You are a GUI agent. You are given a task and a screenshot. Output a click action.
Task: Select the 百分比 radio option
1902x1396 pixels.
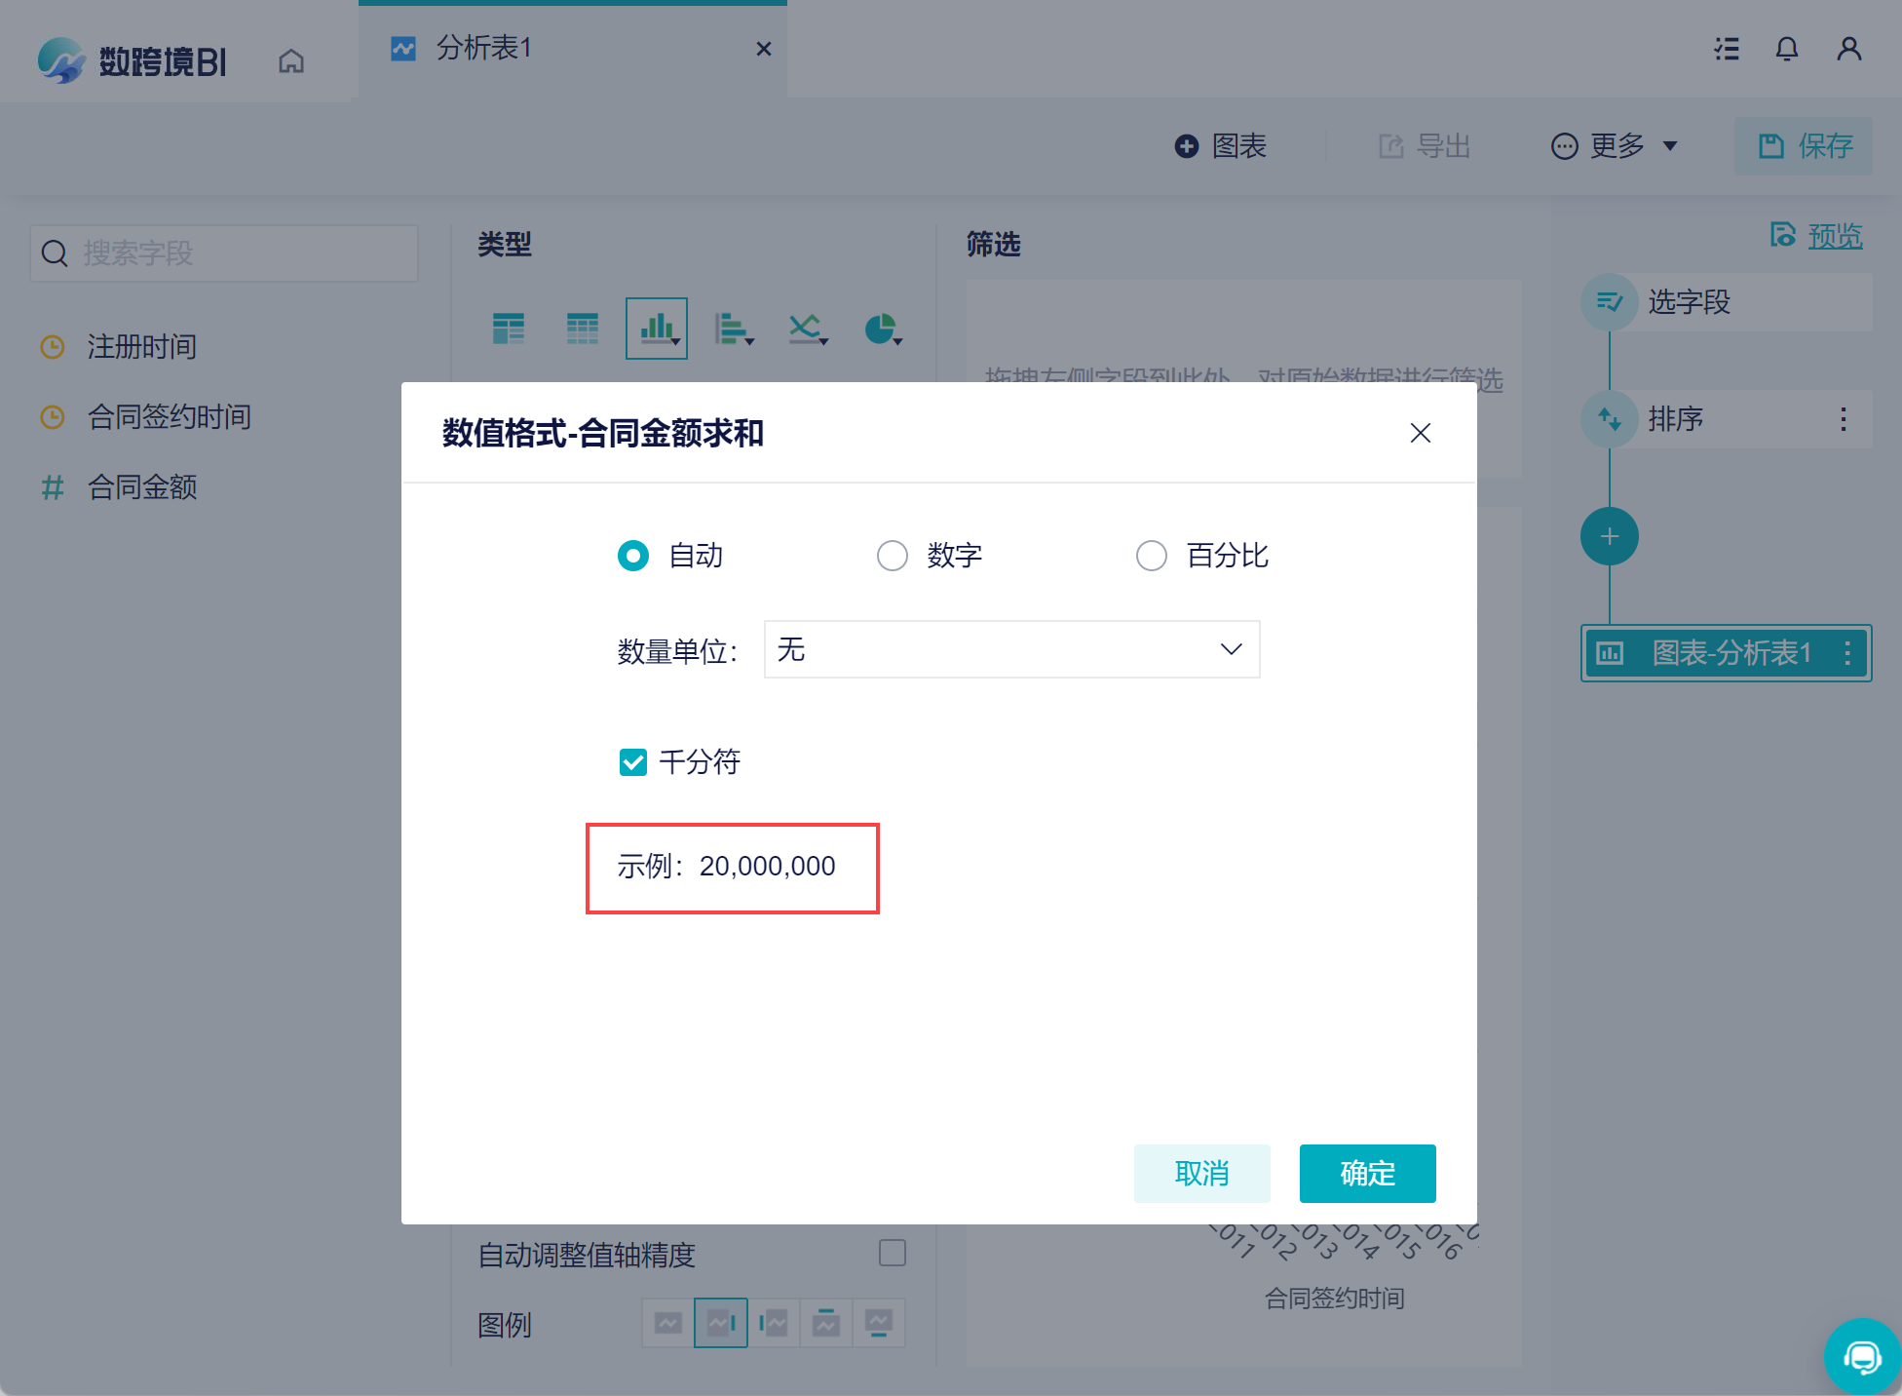pyautogui.click(x=1152, y=556)
